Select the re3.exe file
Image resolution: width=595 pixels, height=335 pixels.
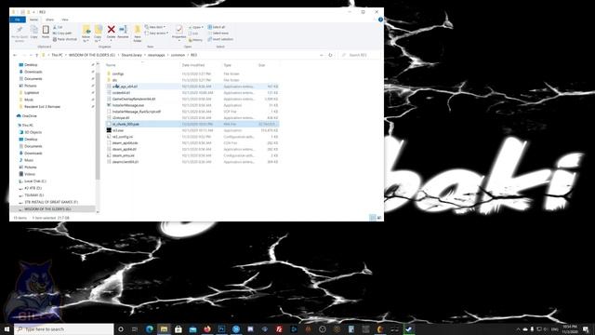tap(118, 130)
